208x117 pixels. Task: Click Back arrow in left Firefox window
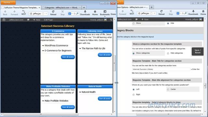coord(5,12)
